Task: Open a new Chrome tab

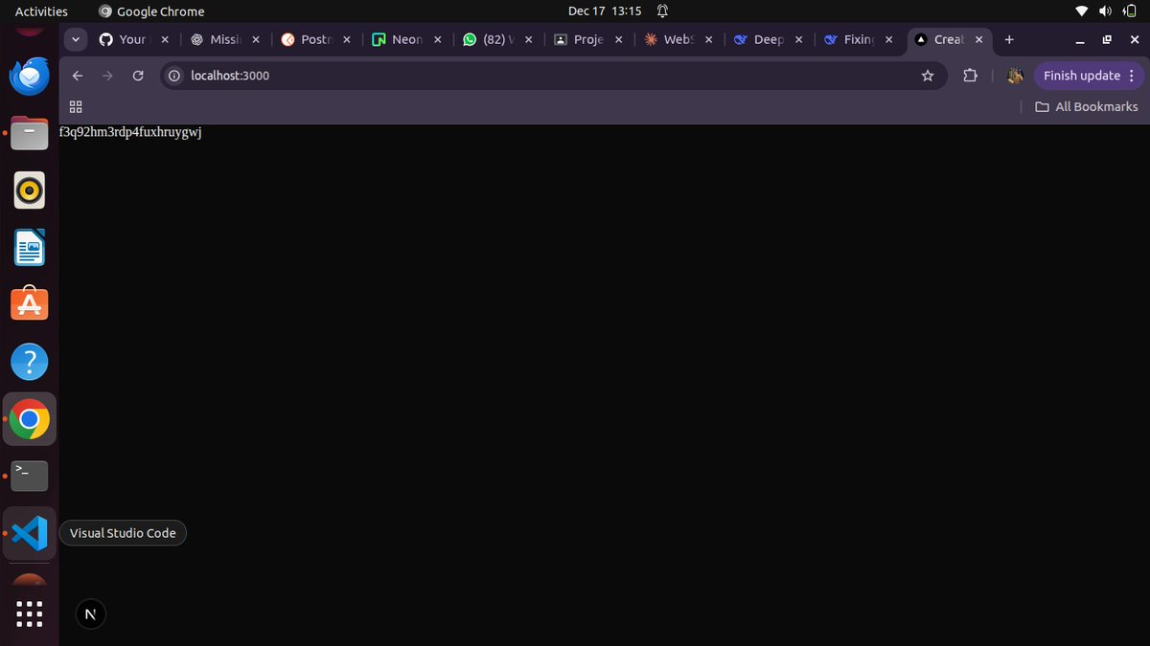Action: point(1009,39)
